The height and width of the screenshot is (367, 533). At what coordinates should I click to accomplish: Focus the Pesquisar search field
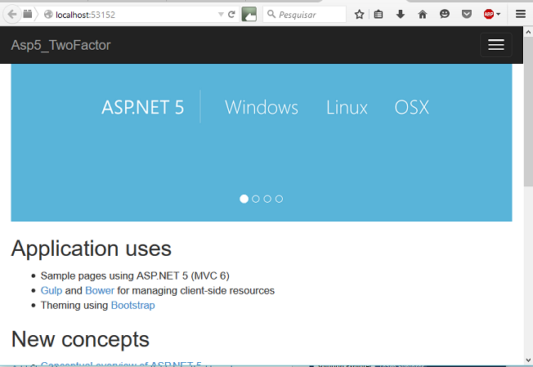click(x=304, y=15)
